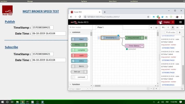
Task: Open the Deploy options dropdown arrow
Action: click(x=173, y=22)
